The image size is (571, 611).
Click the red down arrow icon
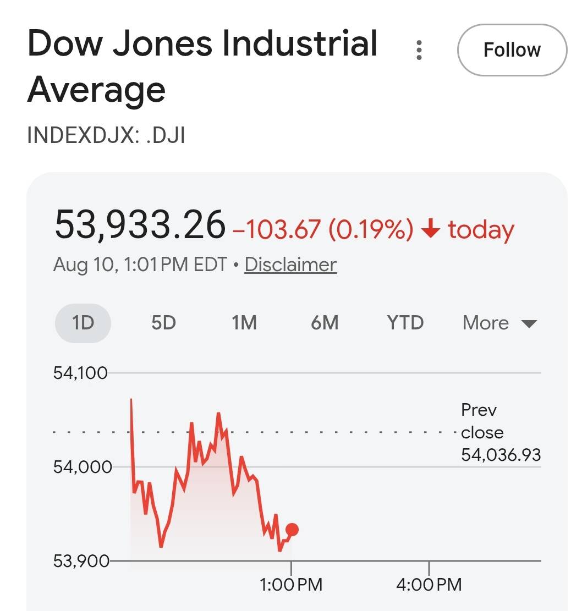[431, 228]
